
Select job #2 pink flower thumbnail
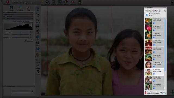coord(148,28)
